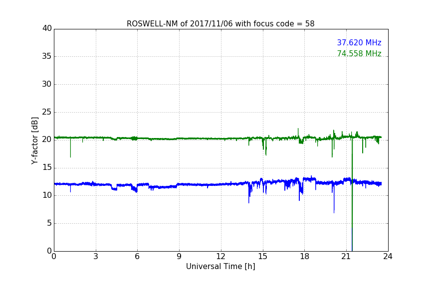Click the "Universal Time [h]" axis label
The width and height of the screenshot is (431, 287).
pyautogui.click(x=220, y=267)
